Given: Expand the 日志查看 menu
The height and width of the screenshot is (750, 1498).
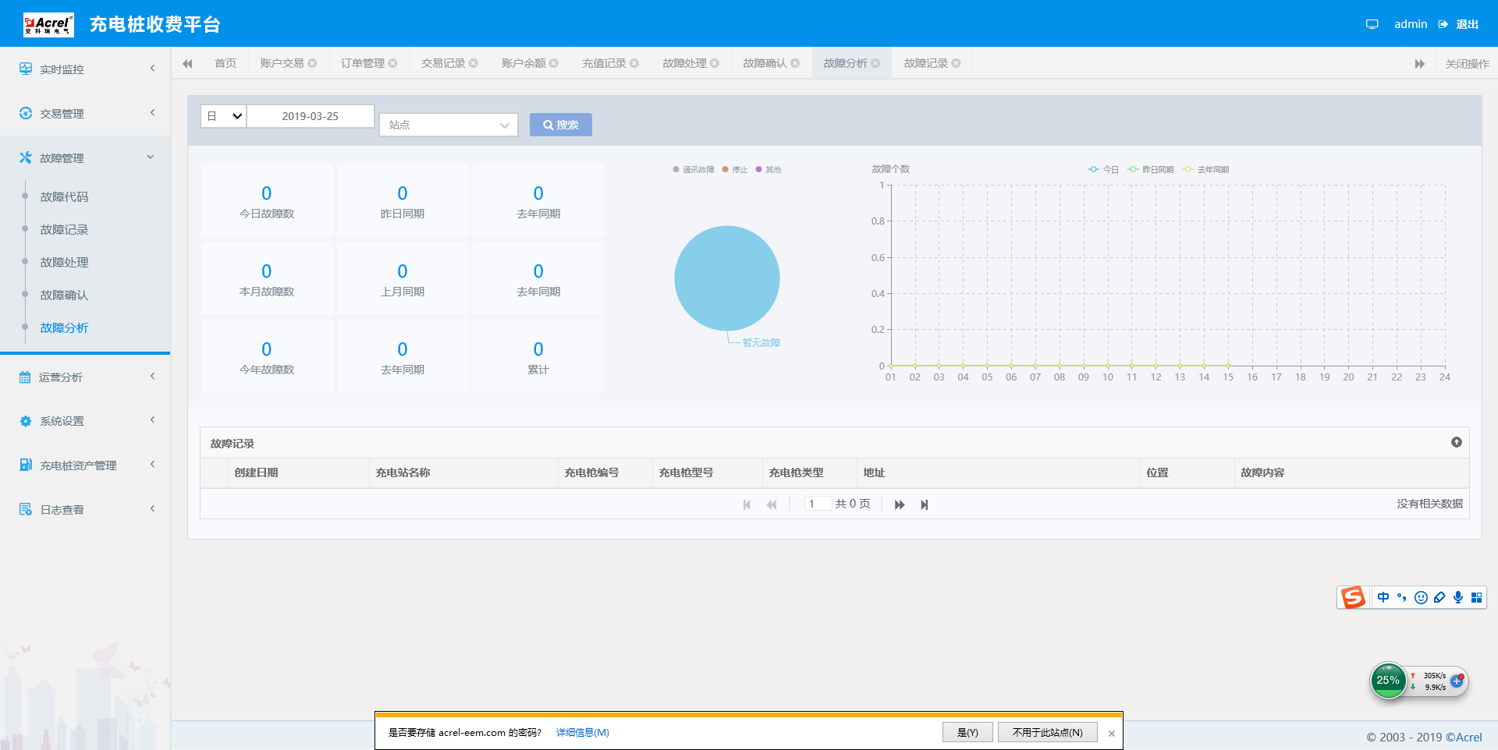Looking at the screenshot, I should [x=152, y=509].
